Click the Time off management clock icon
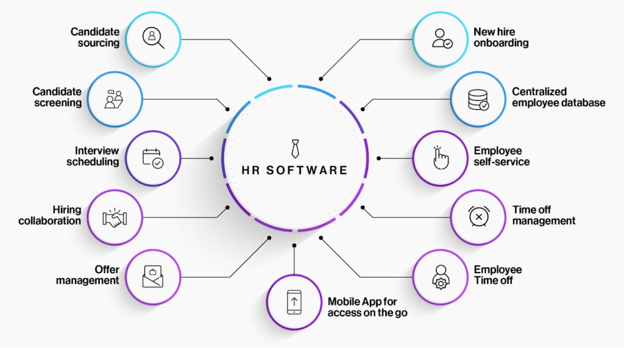The image size is (624, 348). 479,217
